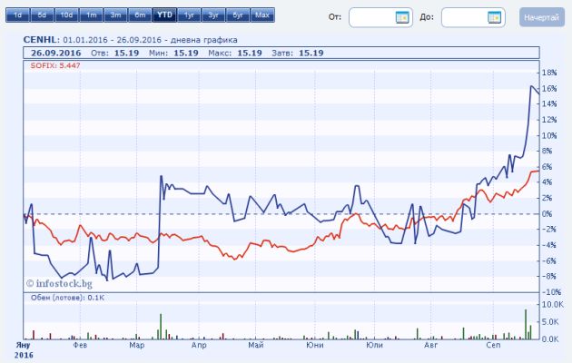The width and height of the screenshot is (572, 363).
Task: Click the Апр month axis label
Action: (x=199, y=345)
